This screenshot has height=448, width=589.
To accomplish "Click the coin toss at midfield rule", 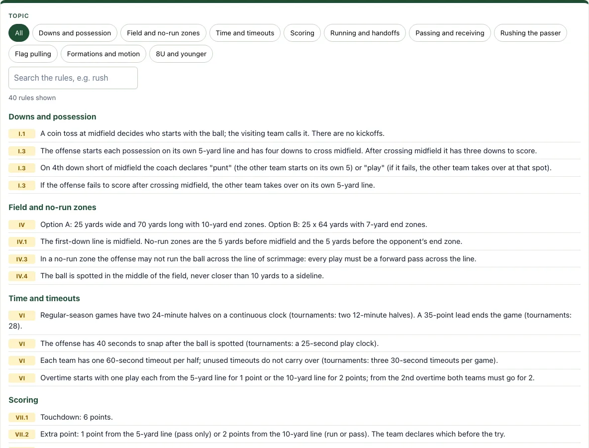I will [x=212, y=133].
